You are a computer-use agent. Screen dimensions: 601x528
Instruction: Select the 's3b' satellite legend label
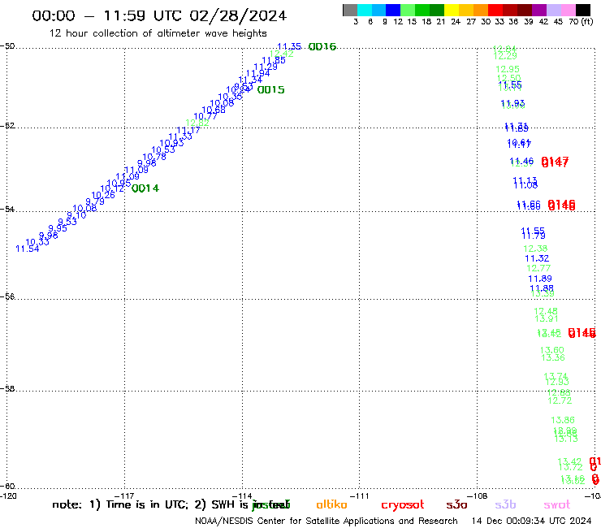click(505, 504)
